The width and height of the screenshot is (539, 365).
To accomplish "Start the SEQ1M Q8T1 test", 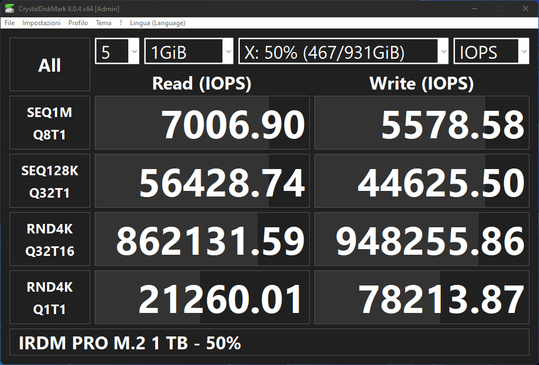I will click(50, 123).
